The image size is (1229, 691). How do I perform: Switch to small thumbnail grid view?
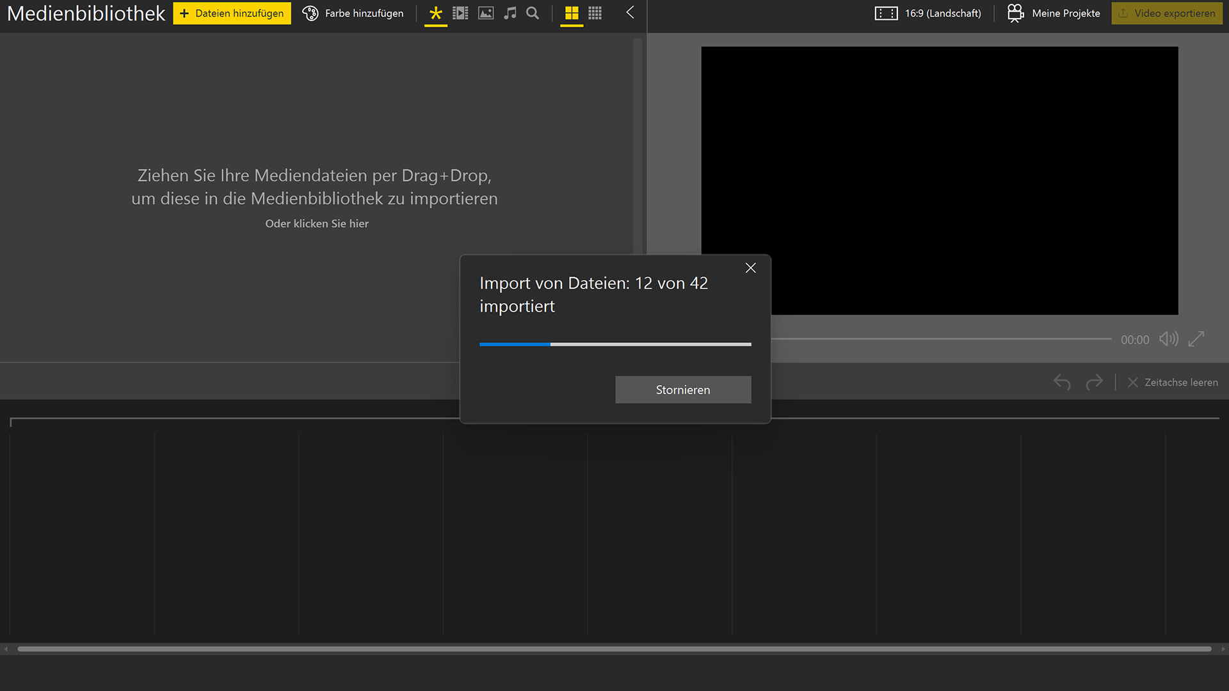coord(595,13)
